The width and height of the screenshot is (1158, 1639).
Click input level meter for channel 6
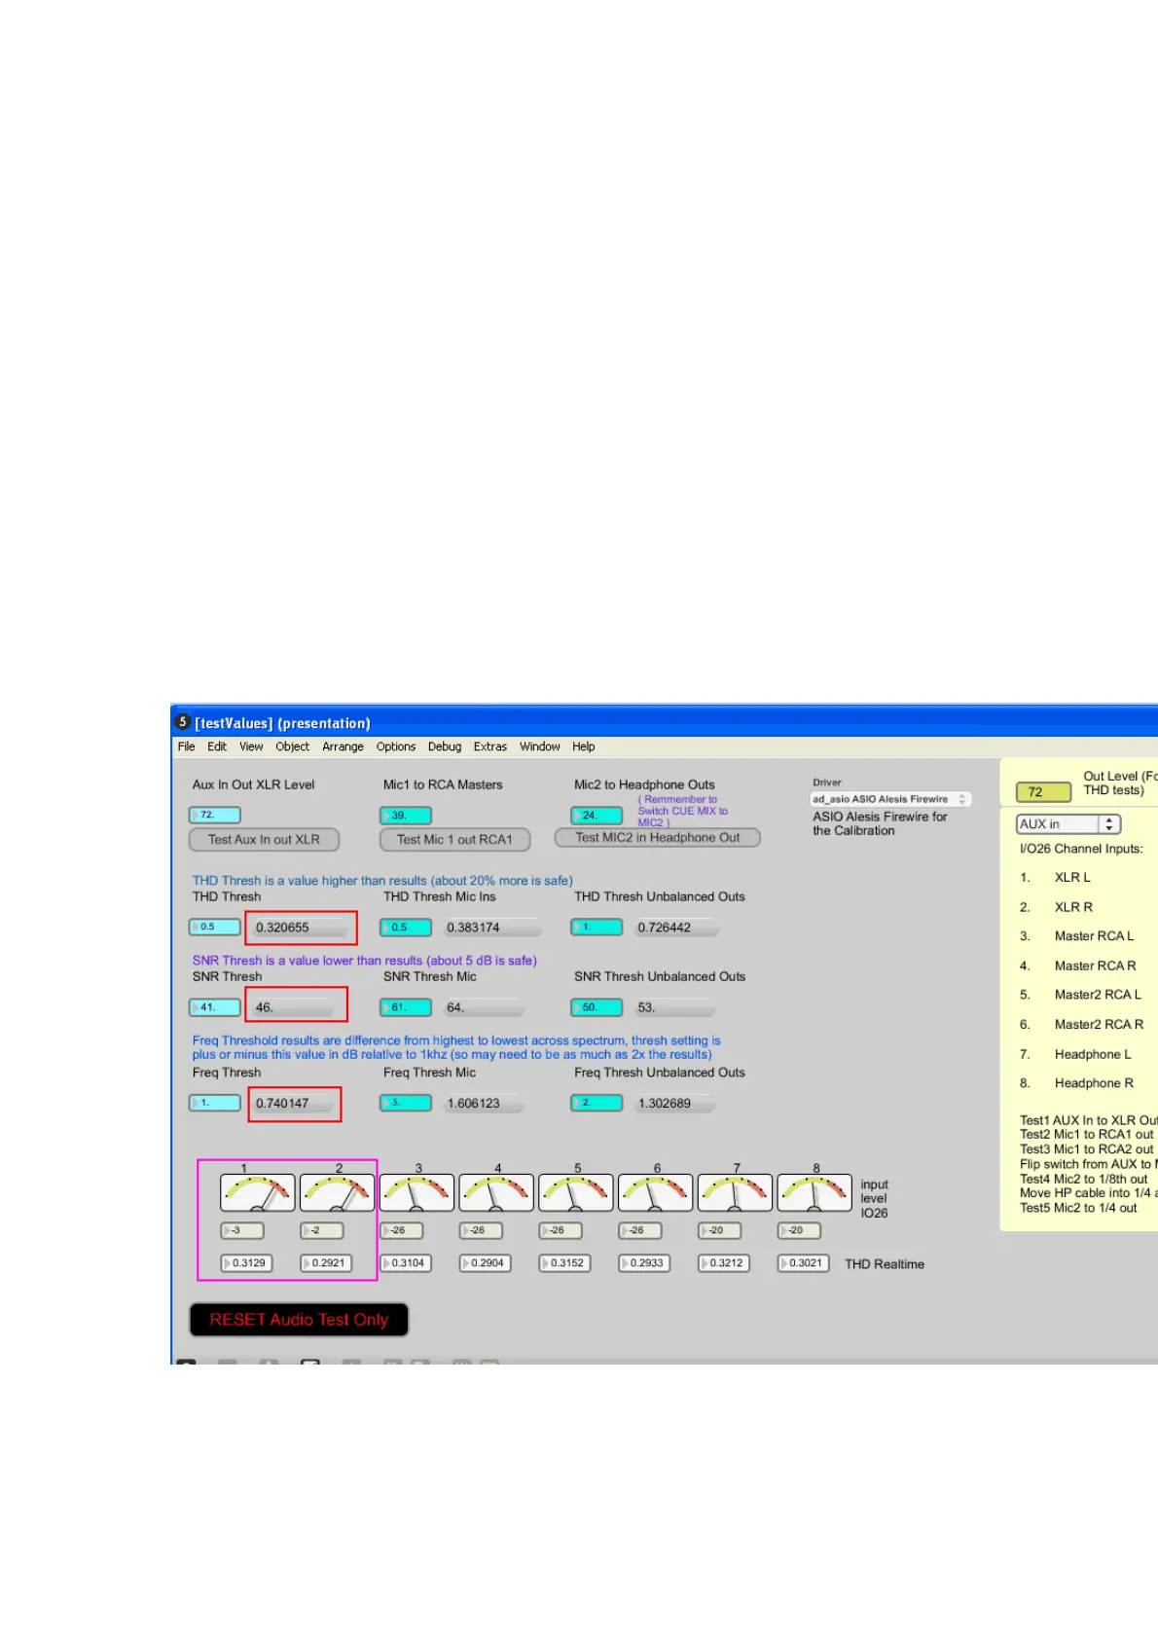pos(656,1192)
